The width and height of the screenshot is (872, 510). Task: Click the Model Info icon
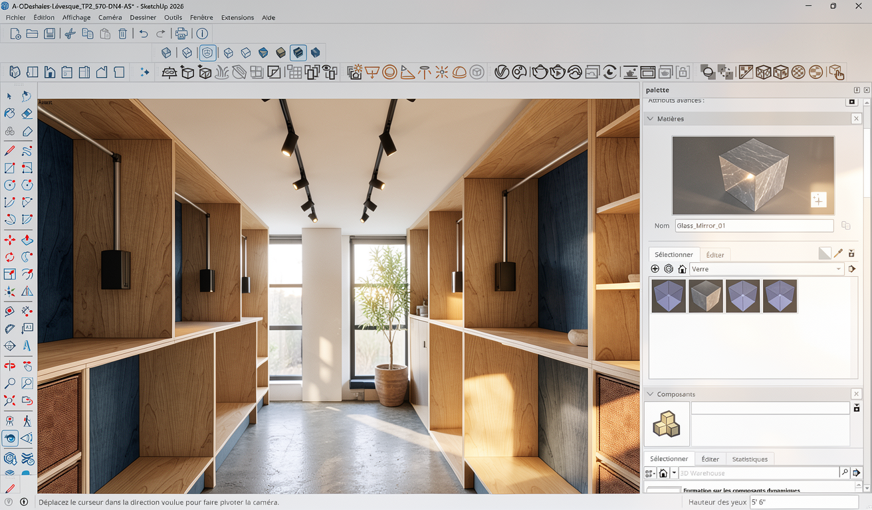[202, 34]
